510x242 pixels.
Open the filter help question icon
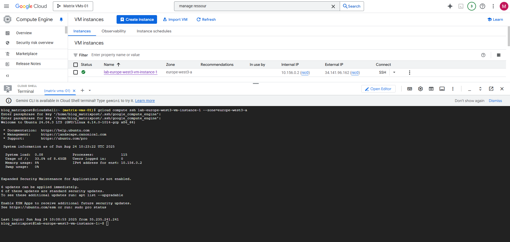click(x=483, y=55)
